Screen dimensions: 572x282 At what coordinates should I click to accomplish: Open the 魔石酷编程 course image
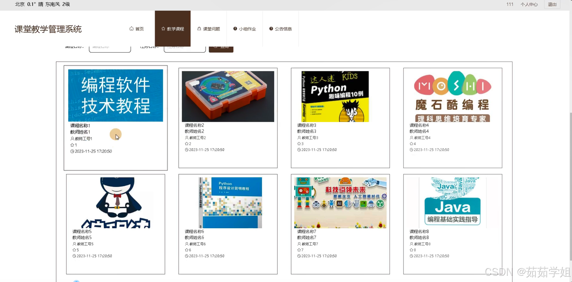[x=453, y=96]
